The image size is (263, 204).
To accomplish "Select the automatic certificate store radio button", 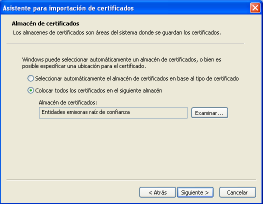I will [x=30, y=78].
